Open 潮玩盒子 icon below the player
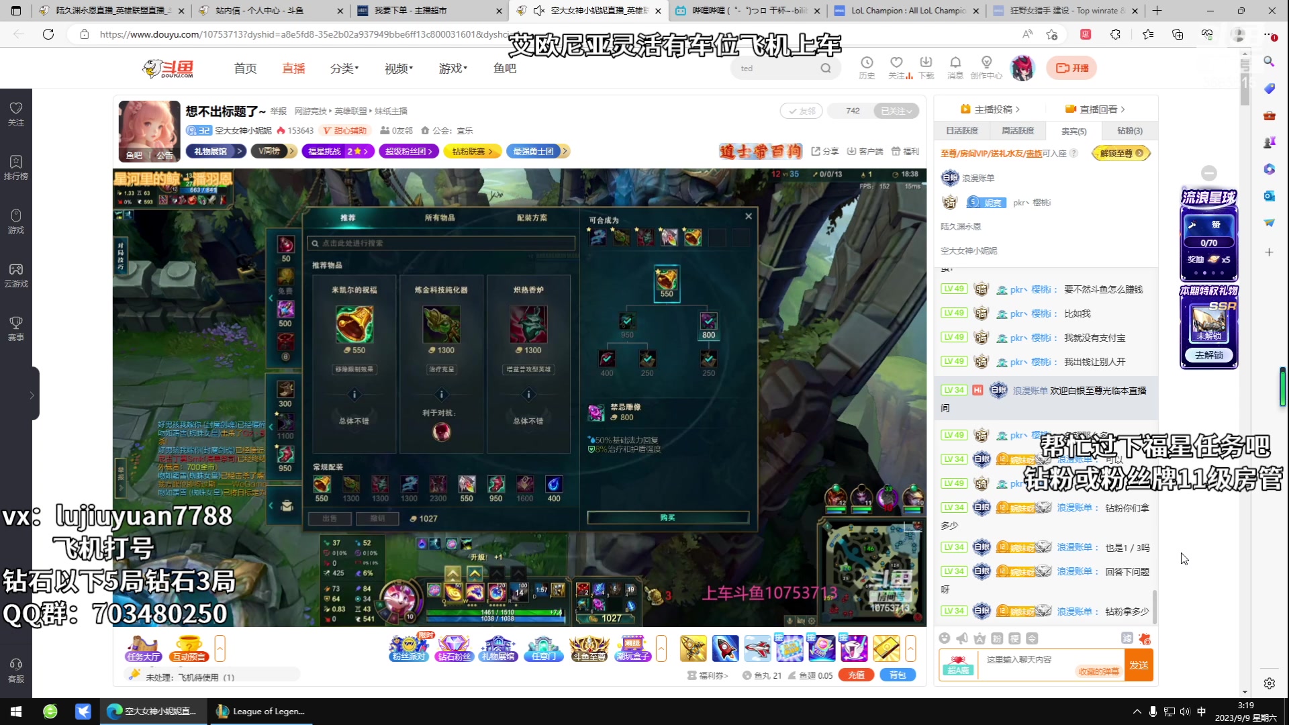This screenshot has height=725, width=1289. pyautogui.click(x=633, y=648)
